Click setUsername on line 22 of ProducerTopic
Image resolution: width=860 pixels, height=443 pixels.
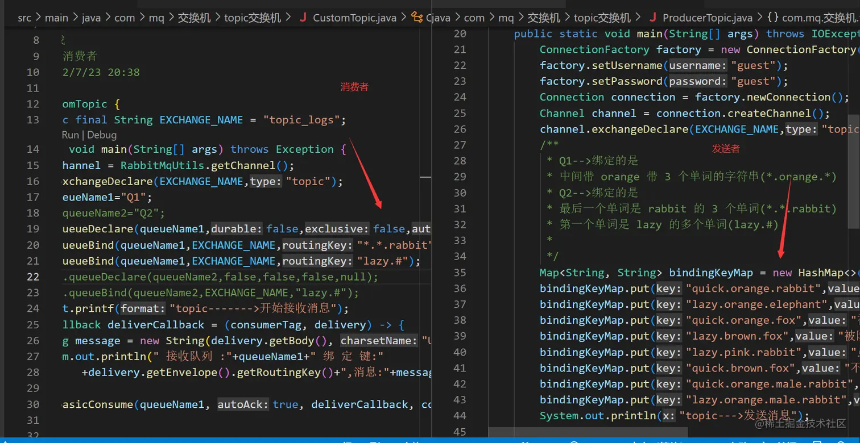point(627,65)
